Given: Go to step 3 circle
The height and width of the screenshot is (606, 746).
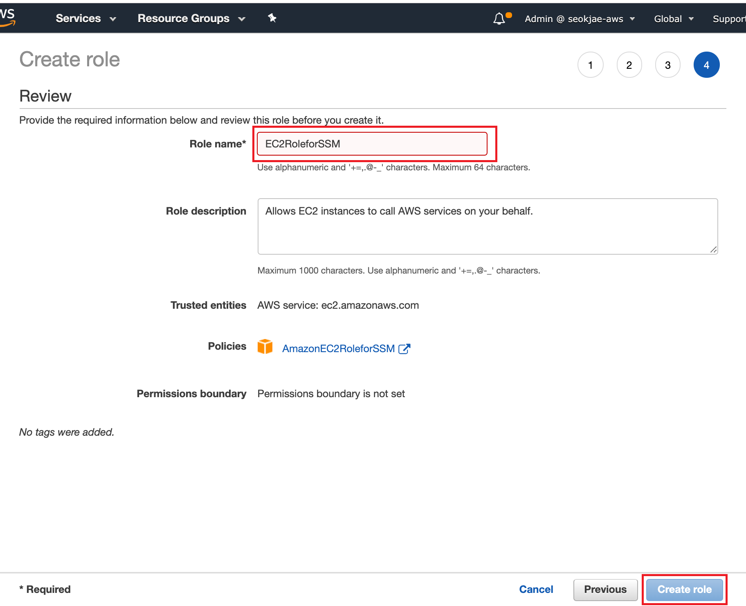Looking at the screenshot, I should [x=667, y=65].
